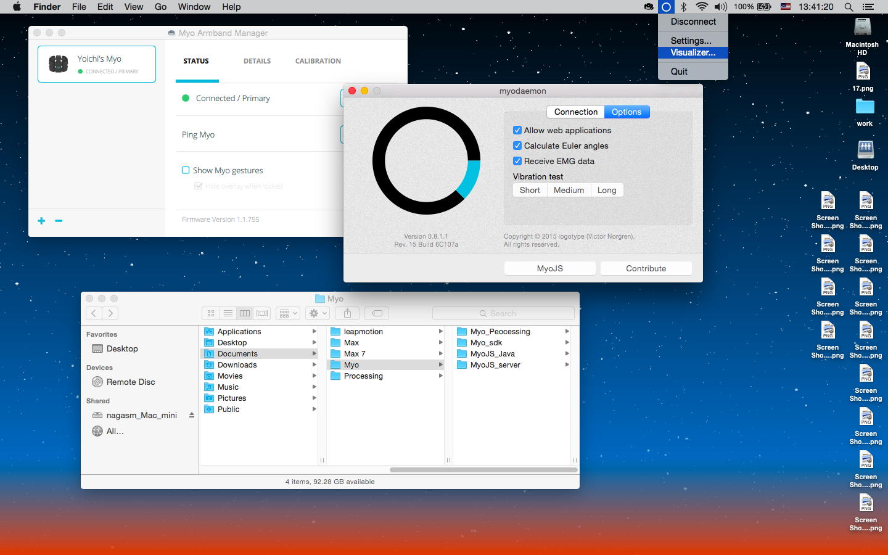This screenshot has height=555, width=888.
Task: Open Notification Center list icon
Action: pos(868,7)
